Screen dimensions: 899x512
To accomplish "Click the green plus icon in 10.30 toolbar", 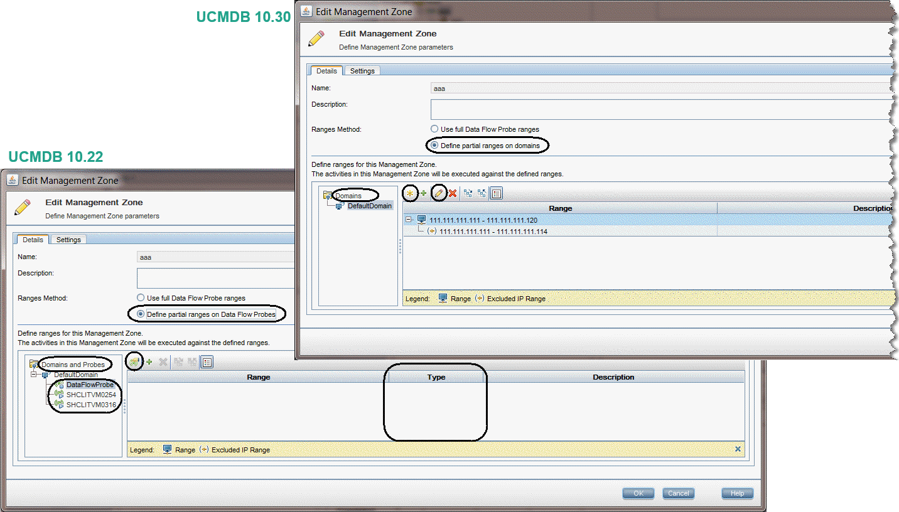I will tap(423, 194).
